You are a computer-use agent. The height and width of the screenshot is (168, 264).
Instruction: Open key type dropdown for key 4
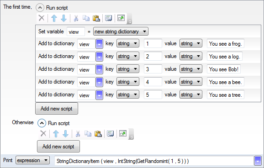click(x=128, y=82)
